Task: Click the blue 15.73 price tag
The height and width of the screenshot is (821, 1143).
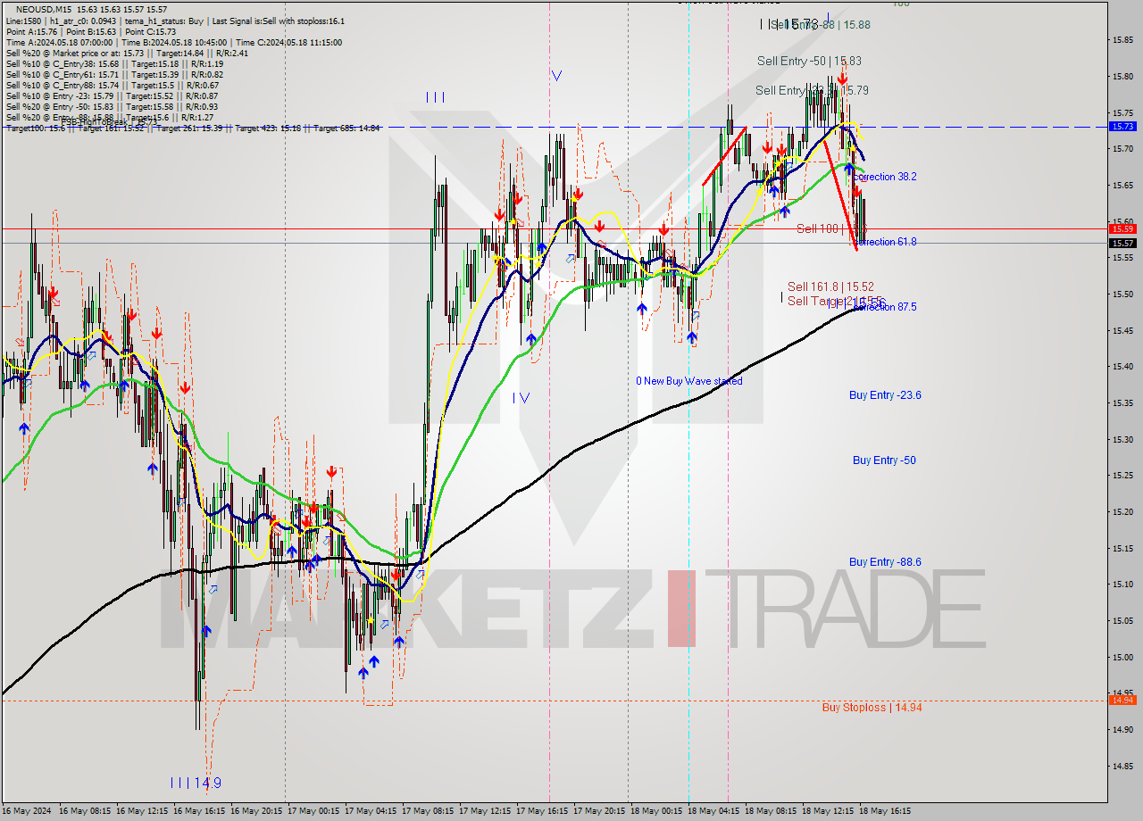Action: [1122, 127]
